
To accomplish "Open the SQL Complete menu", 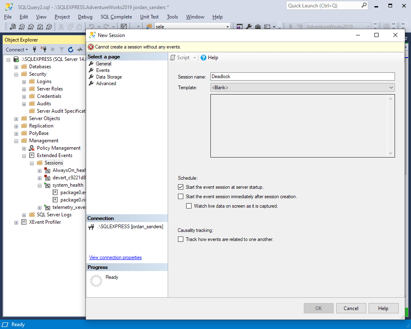I will [116, 17].
